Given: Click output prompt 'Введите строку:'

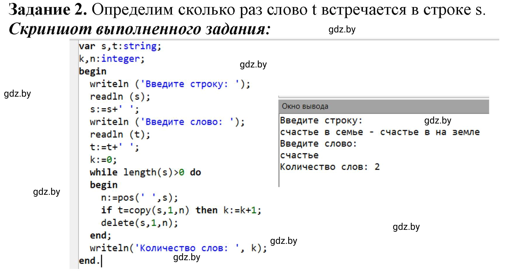Looking at the screenshot, I should (x=321, y=120).
